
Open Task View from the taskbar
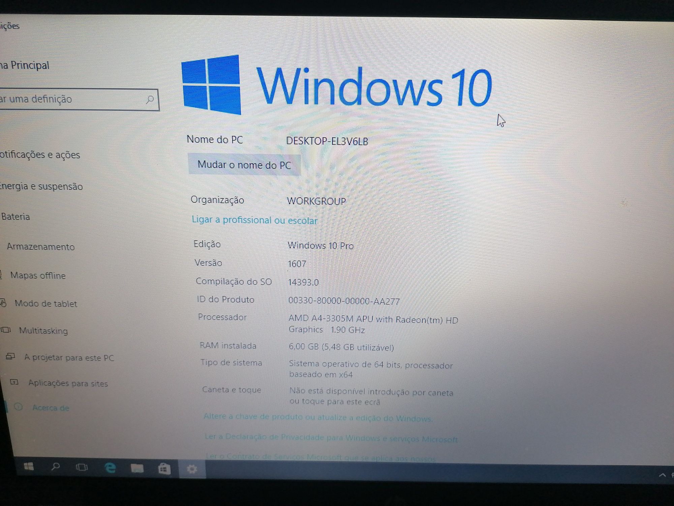tap(82, 467)
